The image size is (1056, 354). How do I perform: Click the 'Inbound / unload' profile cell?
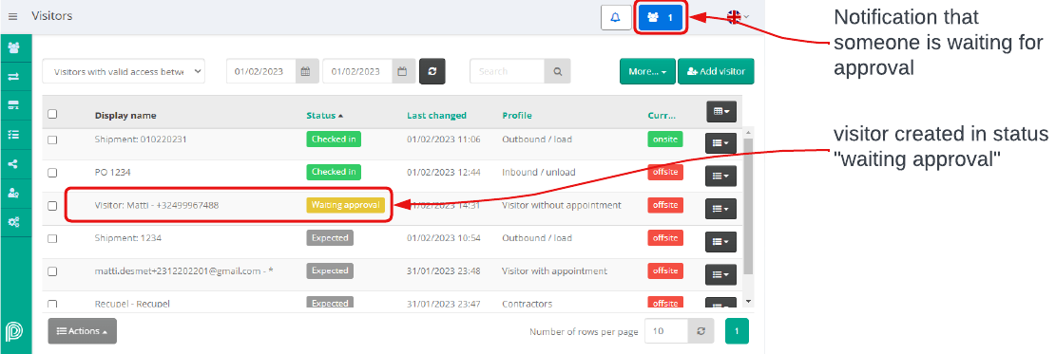(x=539, y=173)
